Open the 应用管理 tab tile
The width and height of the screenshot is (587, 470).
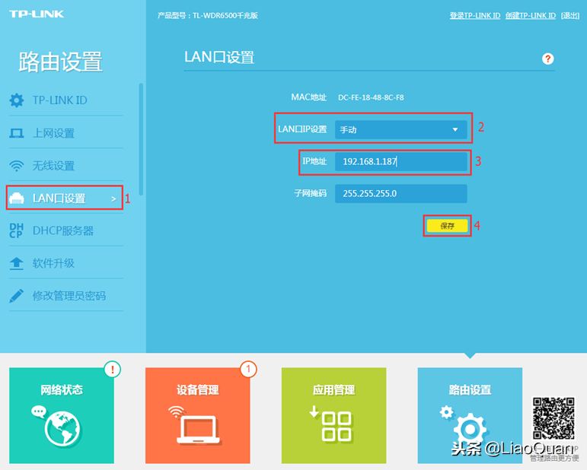point(334,415)
